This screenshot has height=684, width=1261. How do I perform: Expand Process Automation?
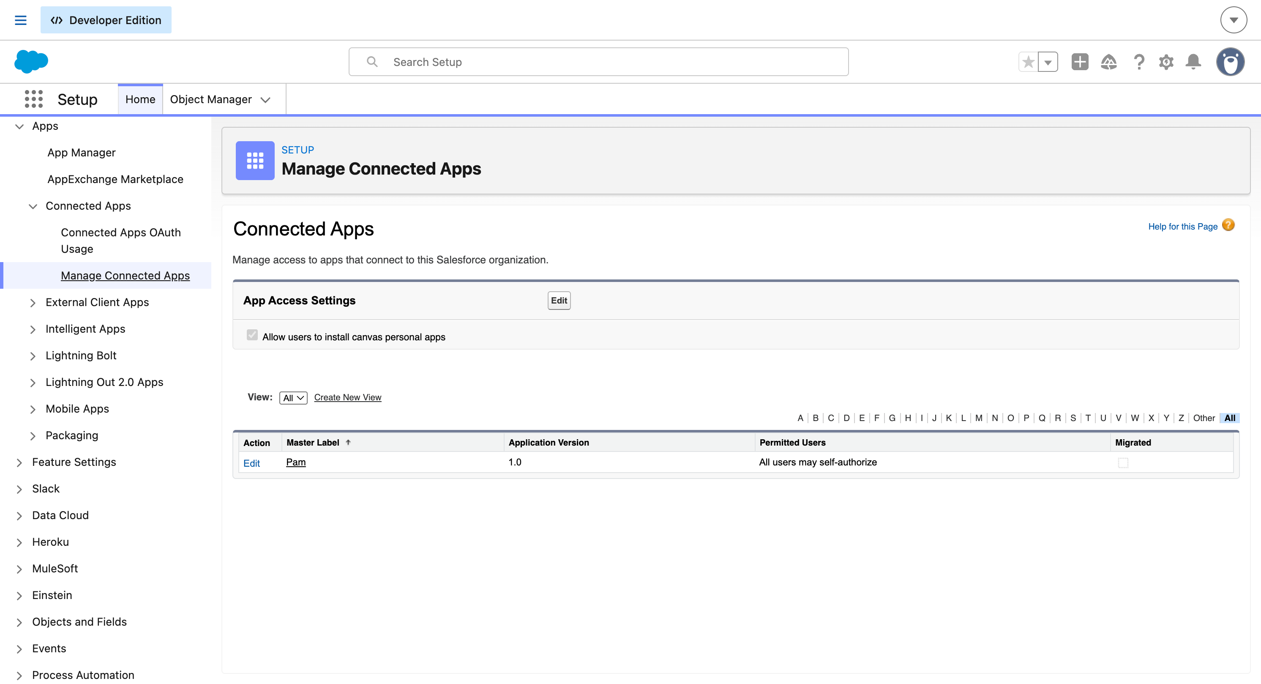point(19,676)
